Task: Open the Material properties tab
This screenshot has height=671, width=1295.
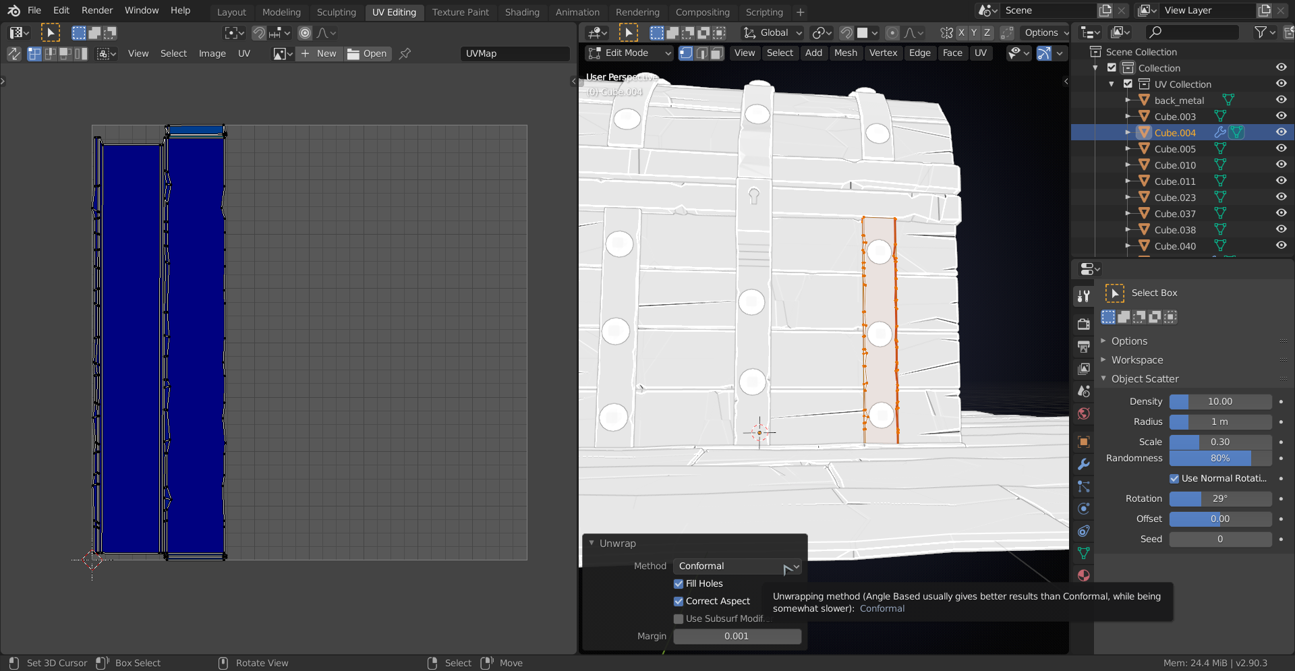Action: point(1083,575)
